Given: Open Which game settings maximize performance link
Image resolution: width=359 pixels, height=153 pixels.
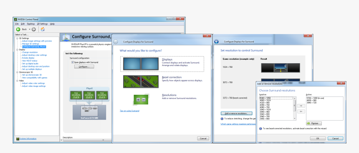Looking at the screenshot, I should 238,124.
